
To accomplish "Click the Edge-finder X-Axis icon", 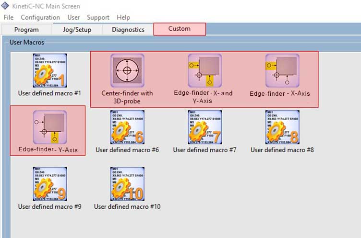I will click(282, 70).
